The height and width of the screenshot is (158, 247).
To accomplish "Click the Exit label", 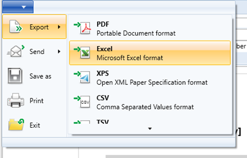I will (35, 125).
